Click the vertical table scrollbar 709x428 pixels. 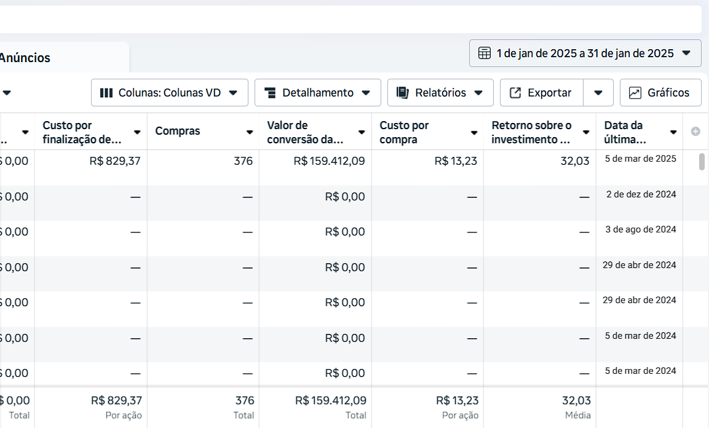[702, 162]
